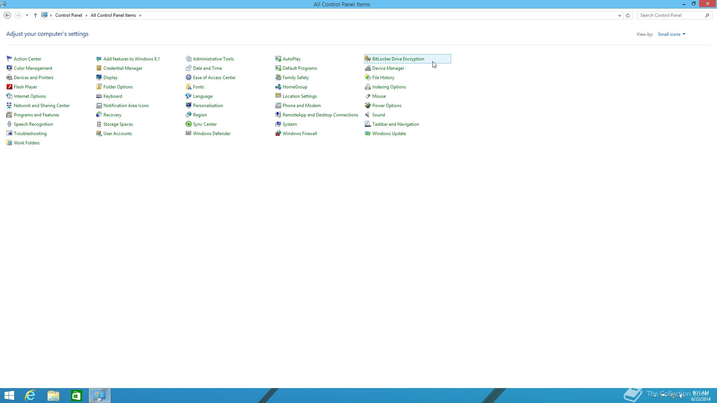The image size is (717, 403).
Task: Show hidden system tray icons
Action: pos(655,396)
